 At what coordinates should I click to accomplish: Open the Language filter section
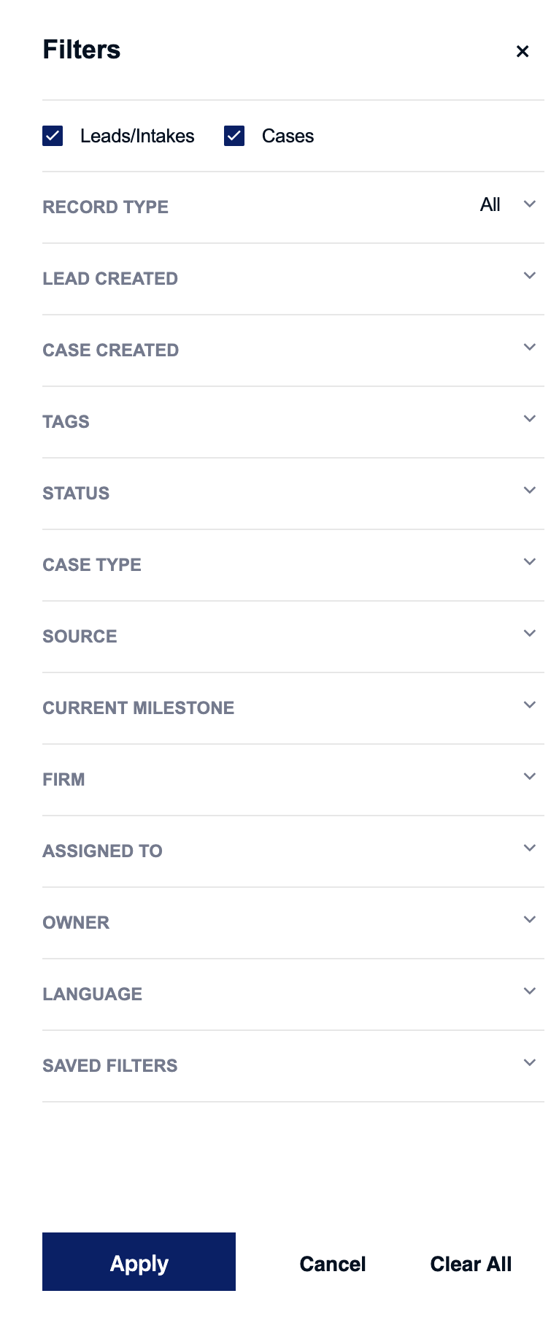pos(293,994)
